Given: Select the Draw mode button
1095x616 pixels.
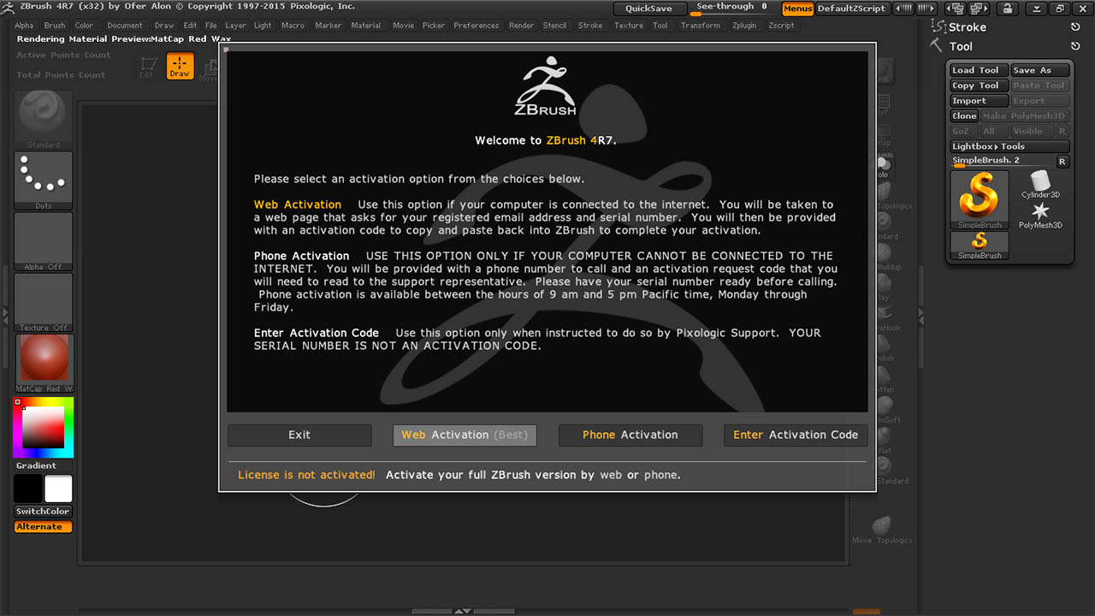Looking at the screenshot, I should (x=180, y=66).
